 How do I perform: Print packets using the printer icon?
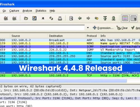pos(60,18)
